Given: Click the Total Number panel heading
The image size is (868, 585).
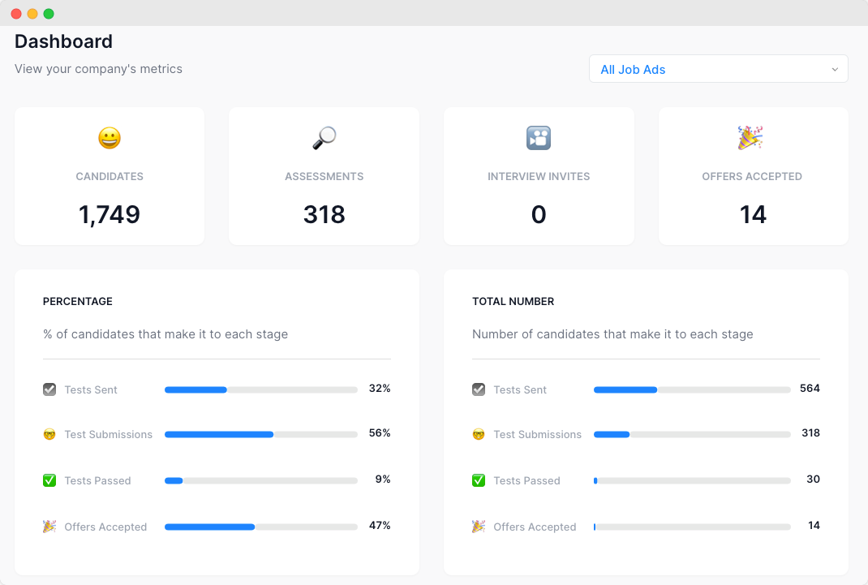Looking at the screenshot, I should [512, 301].
